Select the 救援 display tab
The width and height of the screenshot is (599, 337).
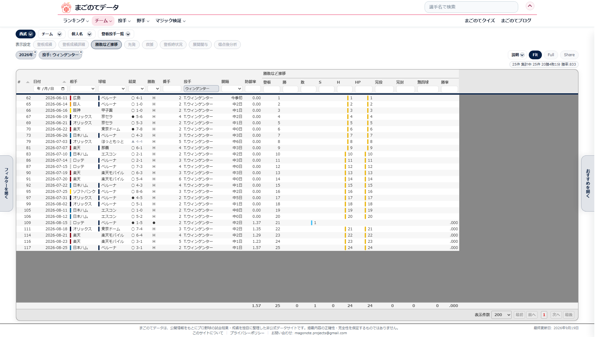coord(150,45)
